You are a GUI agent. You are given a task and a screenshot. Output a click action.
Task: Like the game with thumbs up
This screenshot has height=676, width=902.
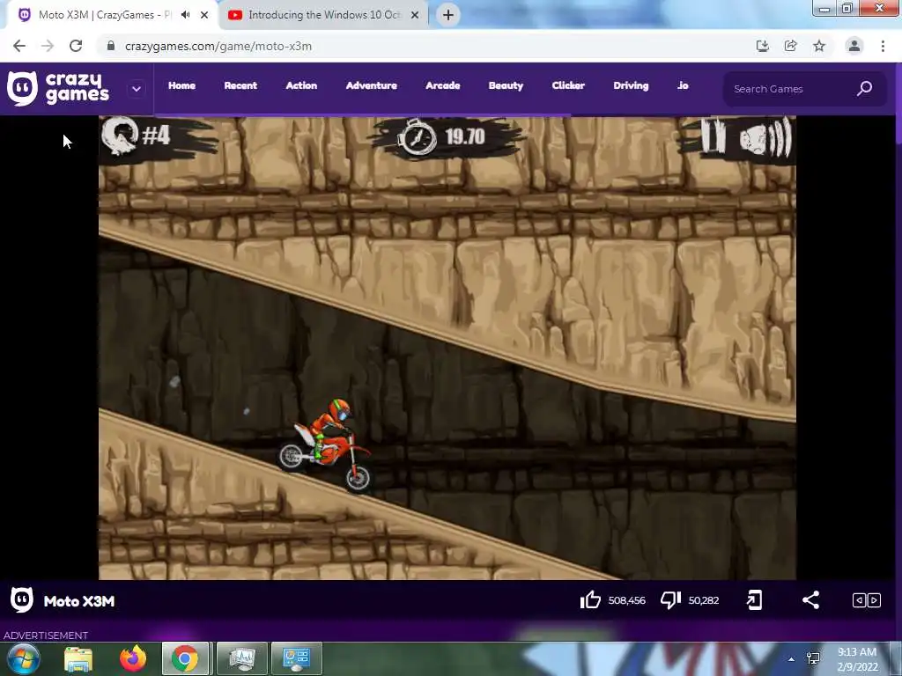coord(590,600)
